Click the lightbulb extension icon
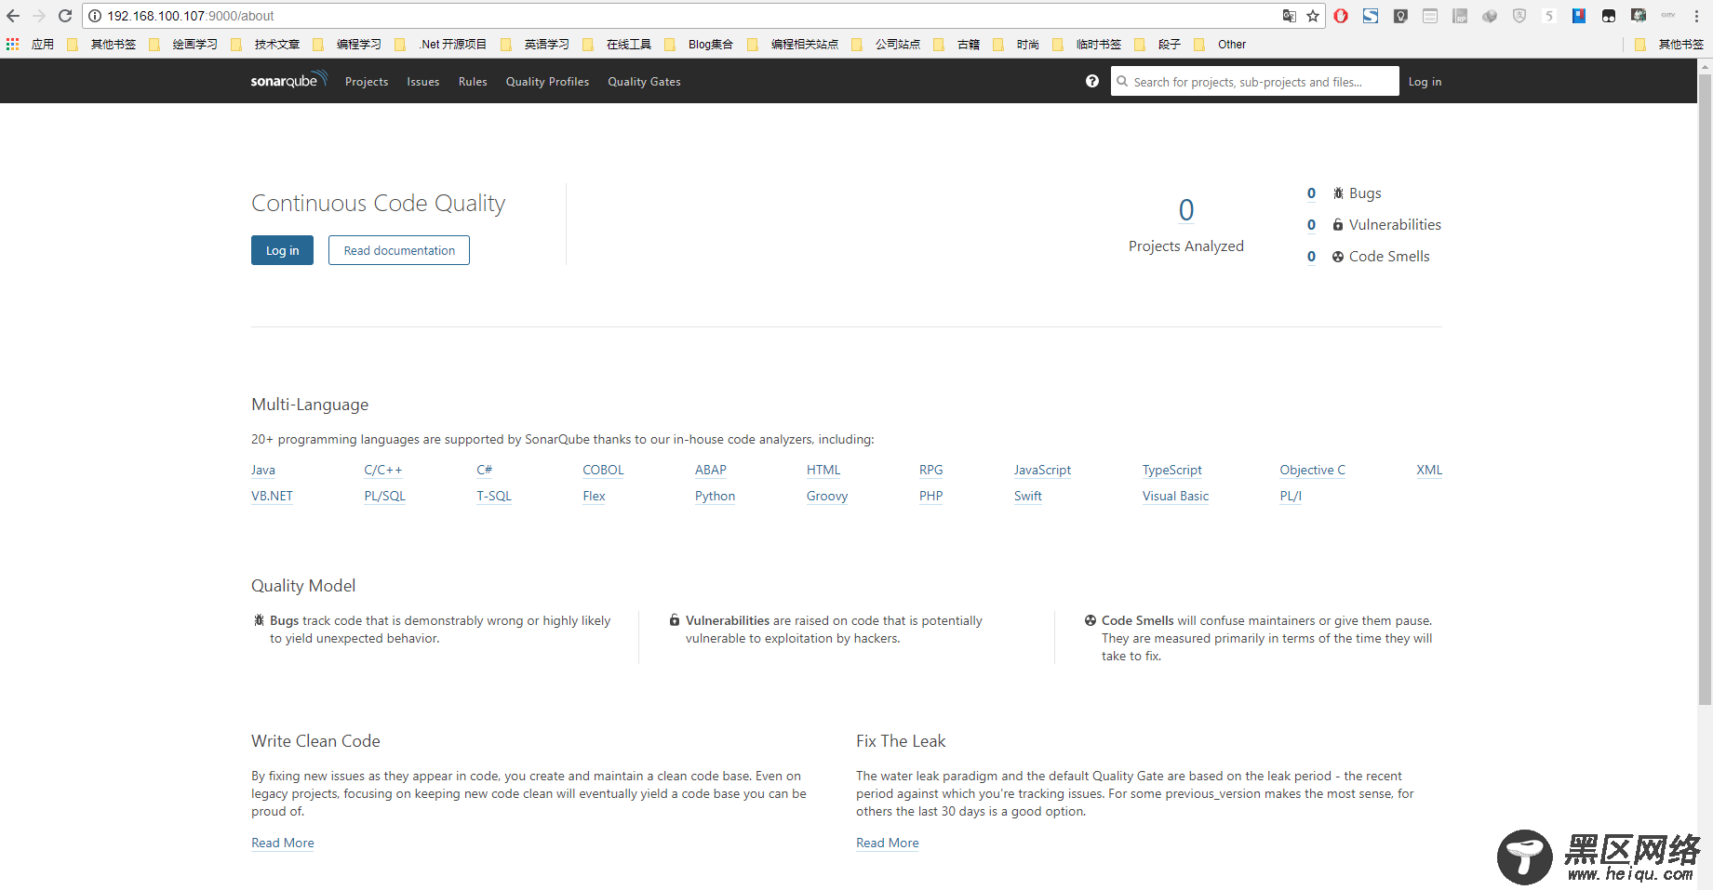The height and width of the screenshot is (890, 1713). tap(1400, 16)
